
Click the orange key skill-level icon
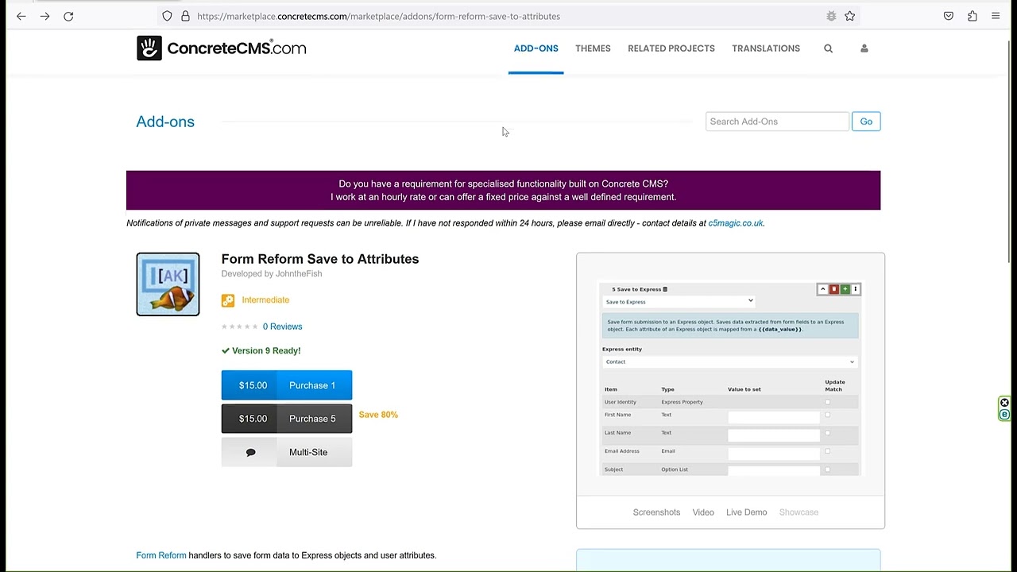(x=228, y=300)
